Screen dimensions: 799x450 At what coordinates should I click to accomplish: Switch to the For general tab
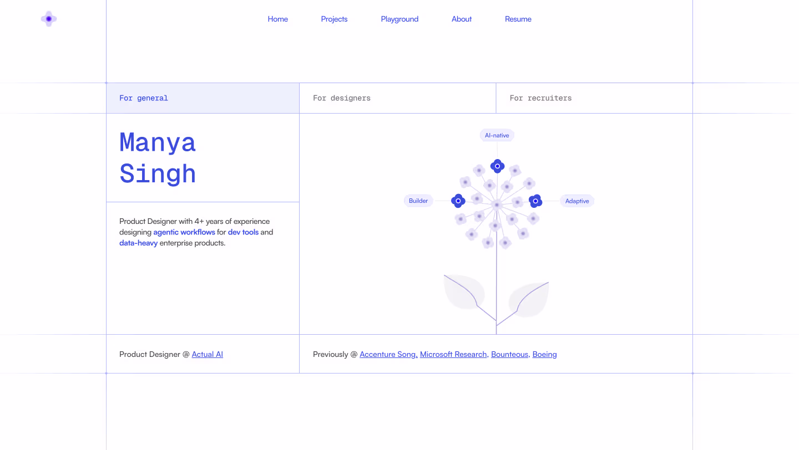tap(203, 98)
